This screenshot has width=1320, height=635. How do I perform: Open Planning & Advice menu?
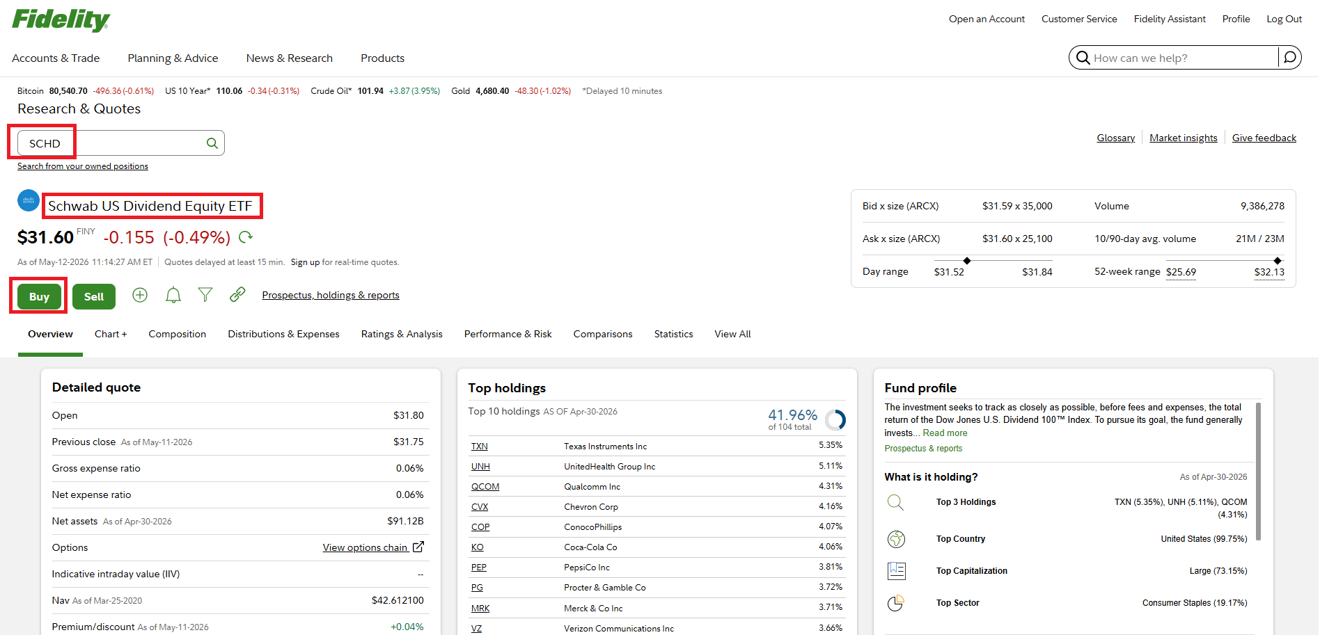point(173,58)
